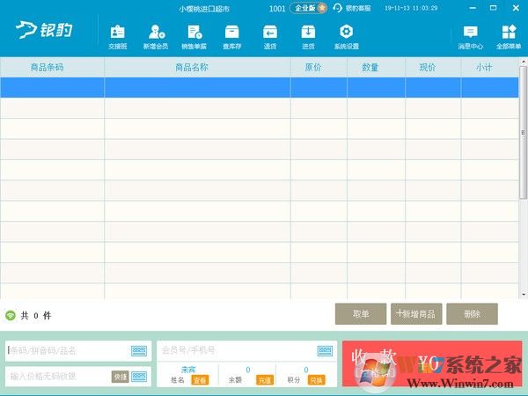
Task: Open the 全部菜单 all menus icon
Action: tap(509, 37)
